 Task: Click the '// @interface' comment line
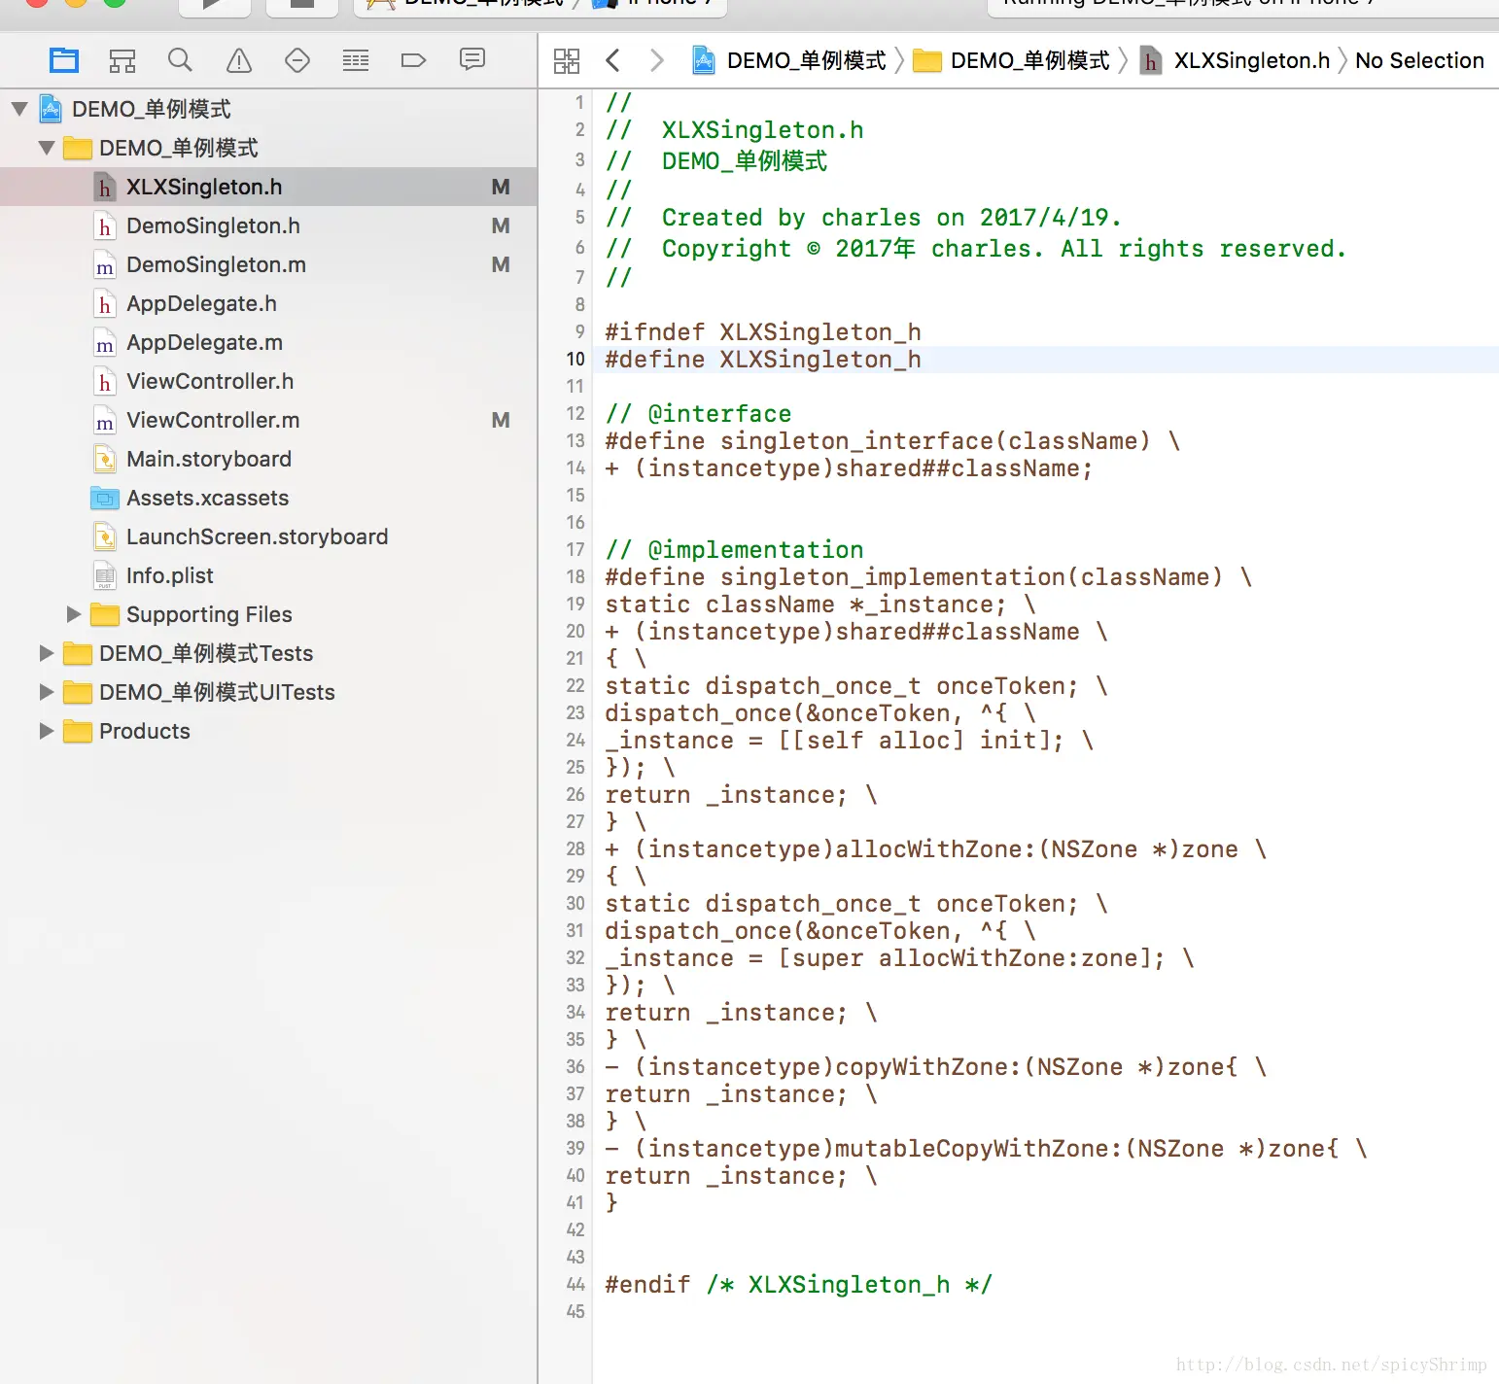click(698, 414)
